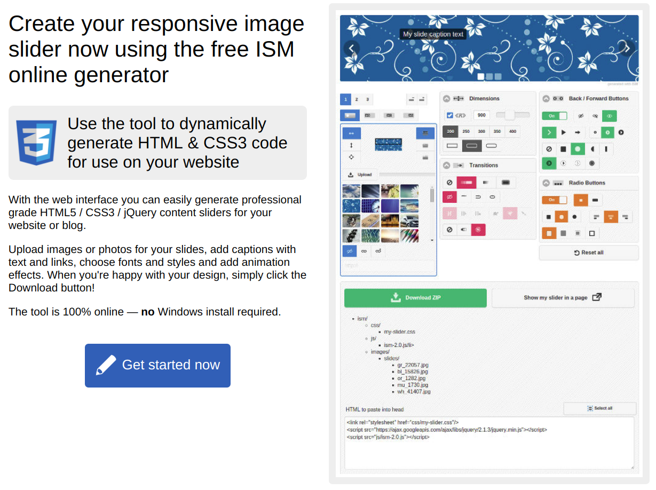Select the bold right-arrow button style
The height and width of the screenshot is (490, 656).
pos(578,132)
